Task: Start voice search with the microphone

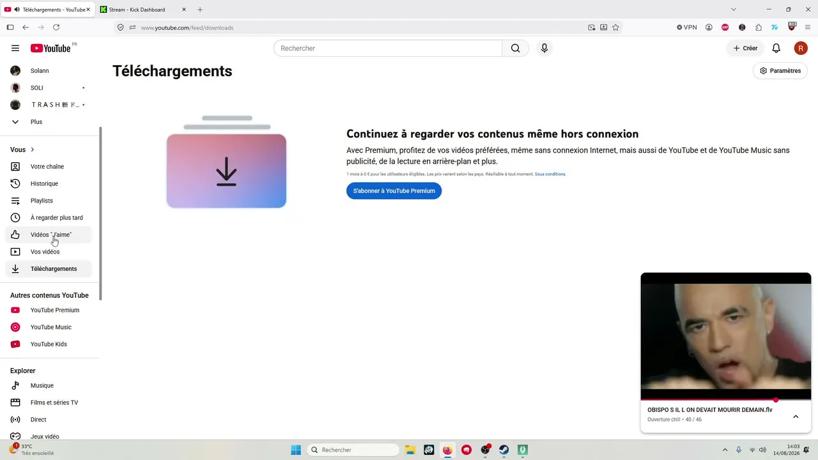Action: tap(544, 48)
